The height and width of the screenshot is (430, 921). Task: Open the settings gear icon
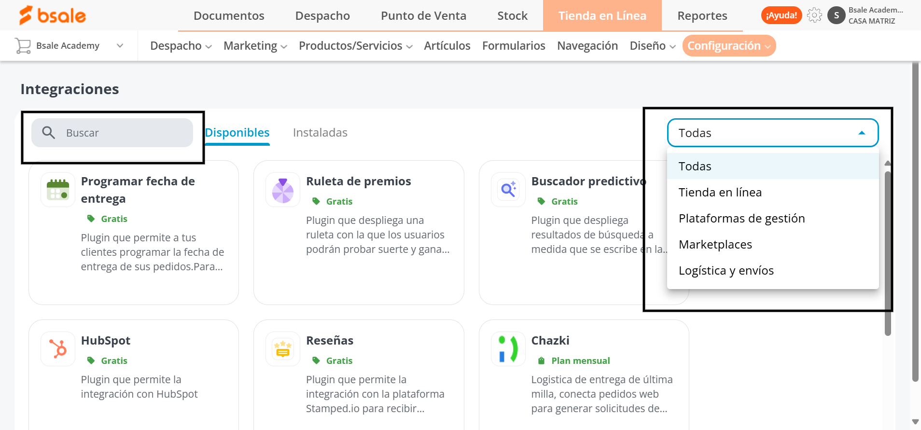pyautogui.click(x=814, y=15)
